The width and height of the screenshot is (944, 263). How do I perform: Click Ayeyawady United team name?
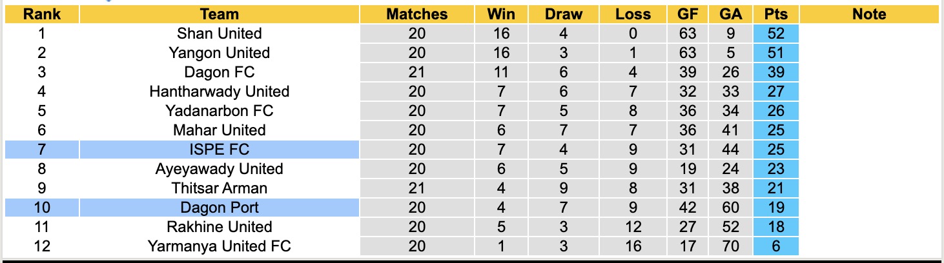219,169
